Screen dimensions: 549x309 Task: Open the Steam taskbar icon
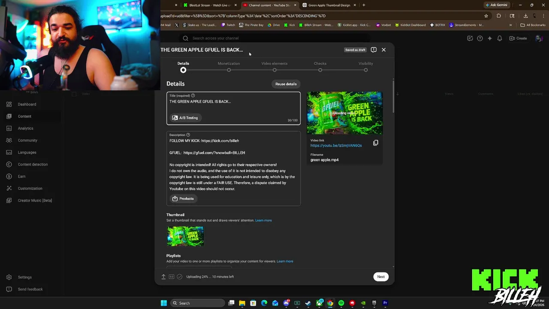(308, 303)
